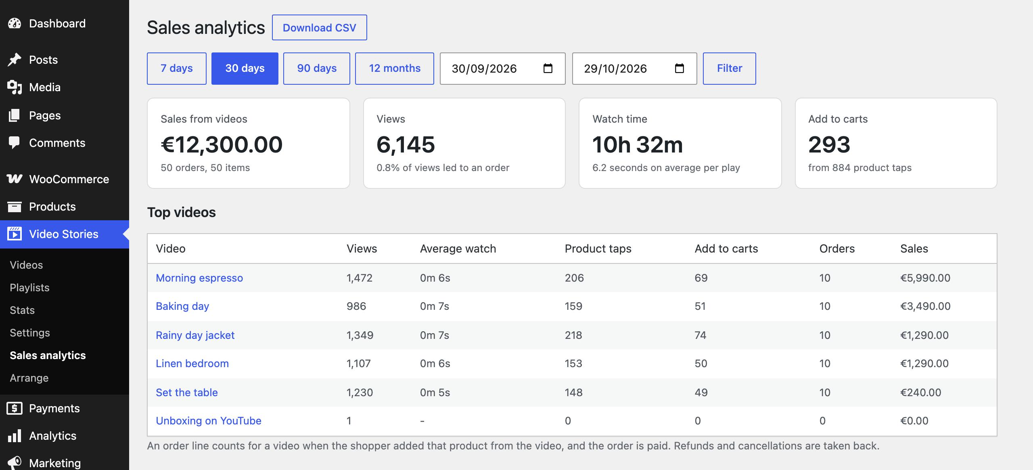Open the Rainy day jacket video
Image resolution: width=1033 pixels, height=470 pixels.
pos(195,335)
